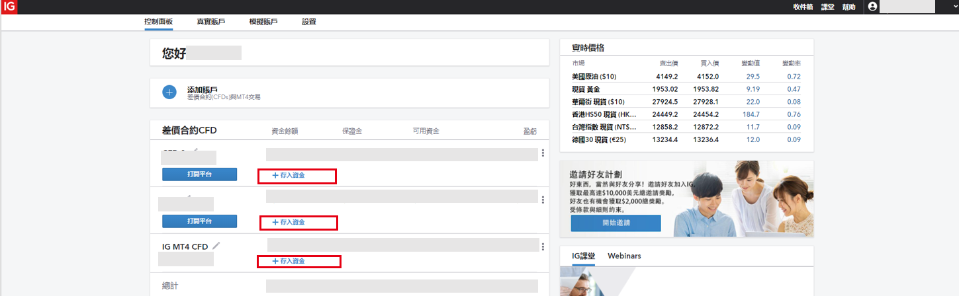
Task: Click the 0.47 change rate for gold
Action: coord(794,89)
